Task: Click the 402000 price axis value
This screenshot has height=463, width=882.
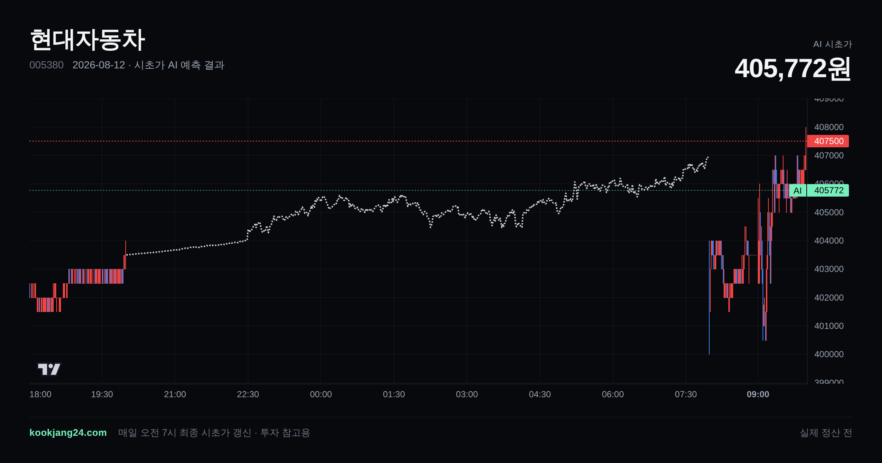Action: [829, 298]
